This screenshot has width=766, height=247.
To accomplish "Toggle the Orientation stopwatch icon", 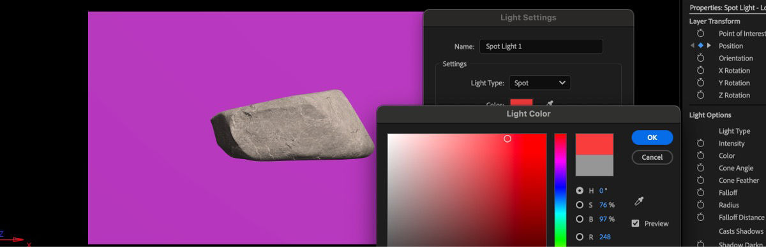I will point(700,58).
